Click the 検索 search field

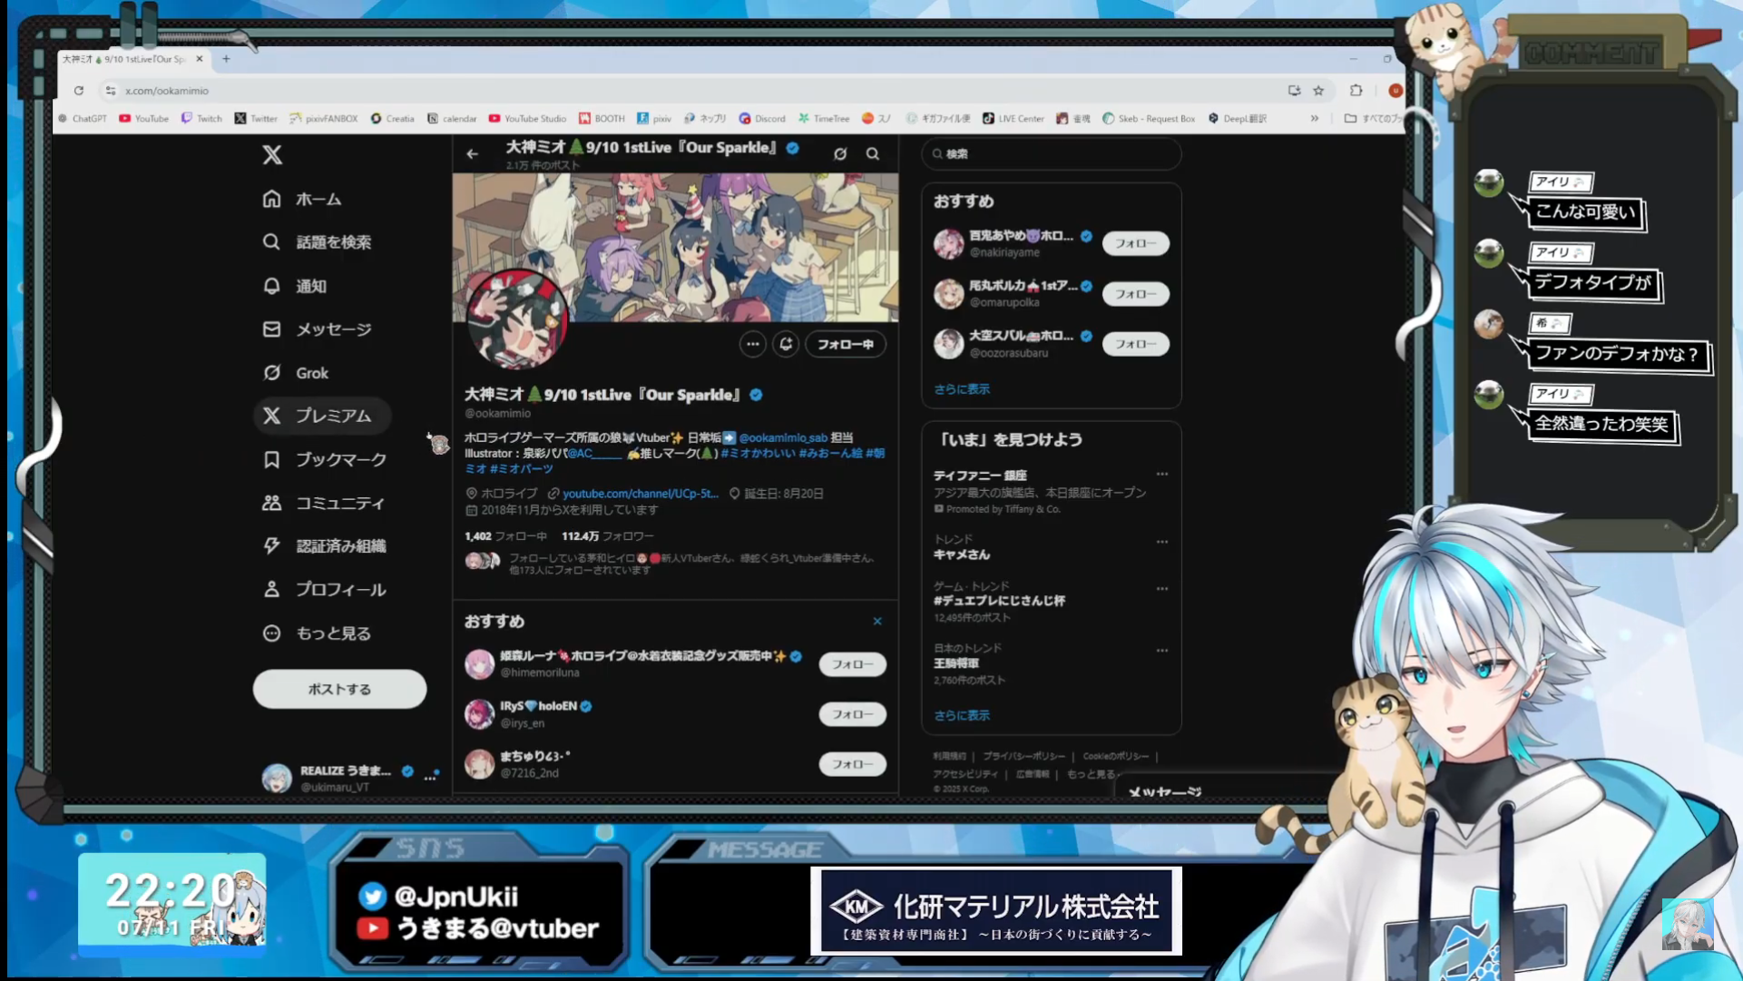click(x=1053, y=154)
